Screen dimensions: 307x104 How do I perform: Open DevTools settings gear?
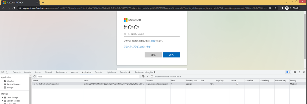coord(295,72)
